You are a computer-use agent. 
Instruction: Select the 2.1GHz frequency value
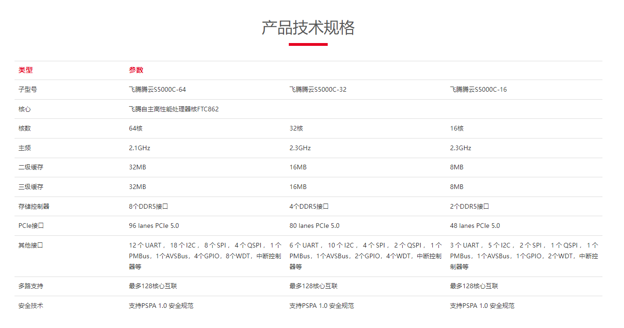pyautogui.click(x=140, y=148)
